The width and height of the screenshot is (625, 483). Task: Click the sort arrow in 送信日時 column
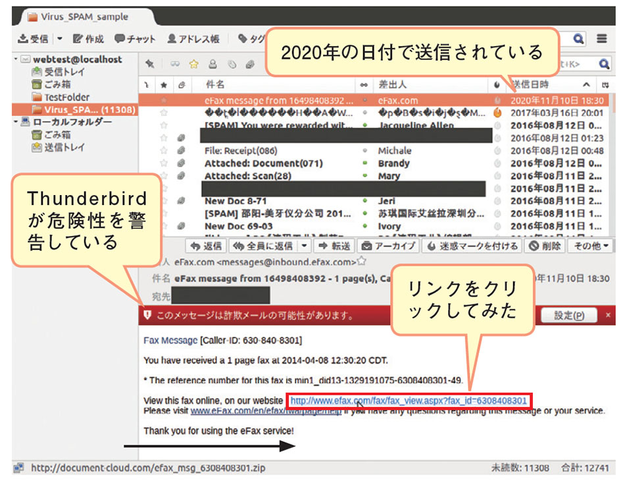(x=586, y=84)
